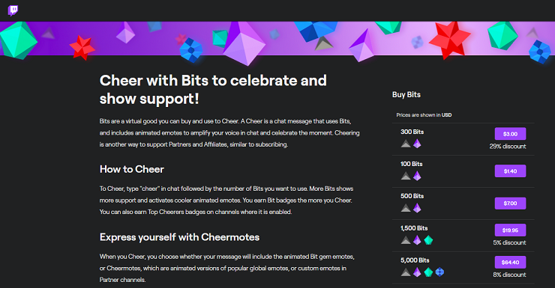Click the green gem under 5,000 Bits
The width and height of the screenshot is (555, 288).
pos(428,272)
